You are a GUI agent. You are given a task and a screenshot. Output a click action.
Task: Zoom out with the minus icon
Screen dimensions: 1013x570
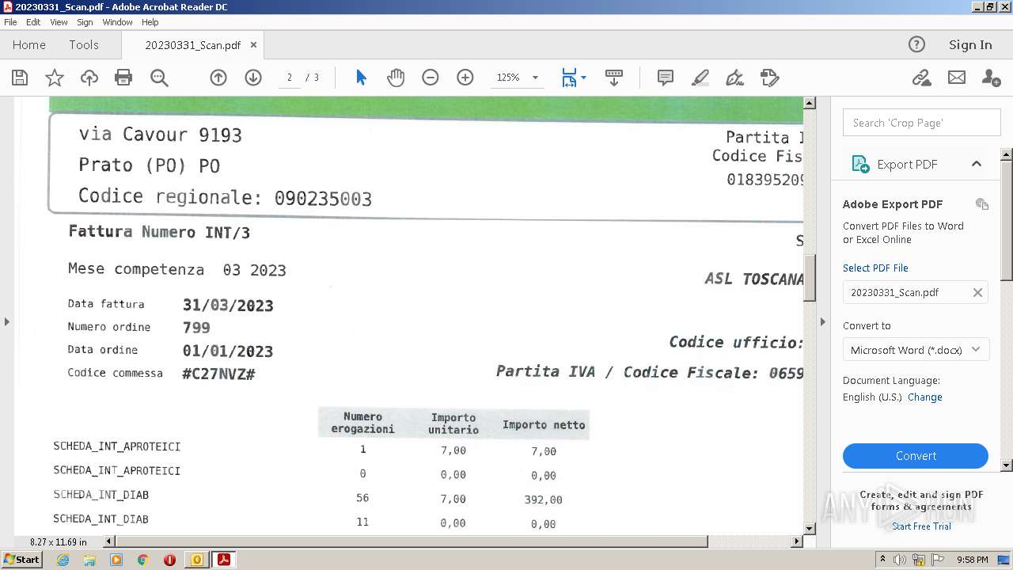pos(431,78)
